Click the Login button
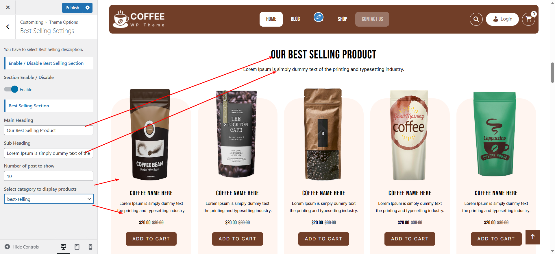The width and height of the screenshot is (555, 254). coord(502,19)
